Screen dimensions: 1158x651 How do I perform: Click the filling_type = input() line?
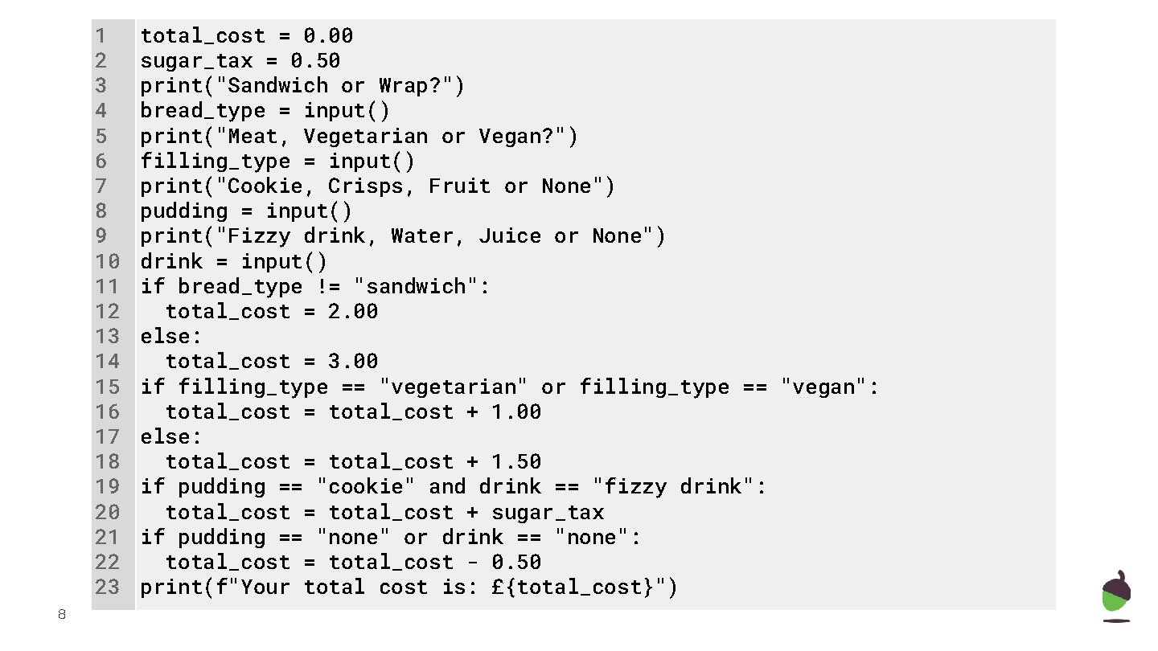pos(277,162)
